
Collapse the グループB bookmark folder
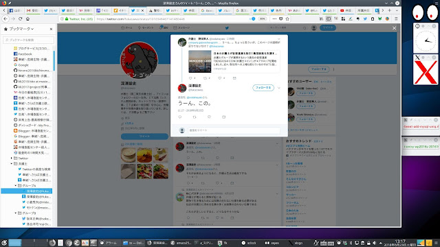coord(16,213)
